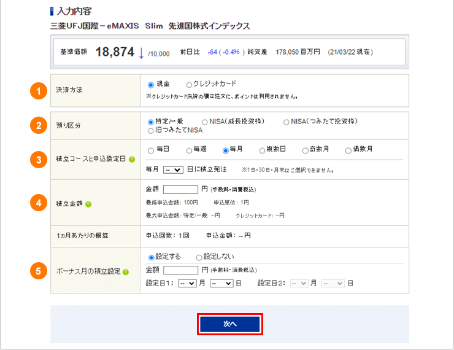The height and width of the screenshot is (350, 454).
Task: Select NISA(つみたて投資枠) account type
Action: [287, 122]
